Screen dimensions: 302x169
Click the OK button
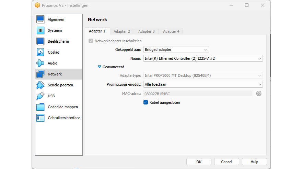(x=199, y=162)
